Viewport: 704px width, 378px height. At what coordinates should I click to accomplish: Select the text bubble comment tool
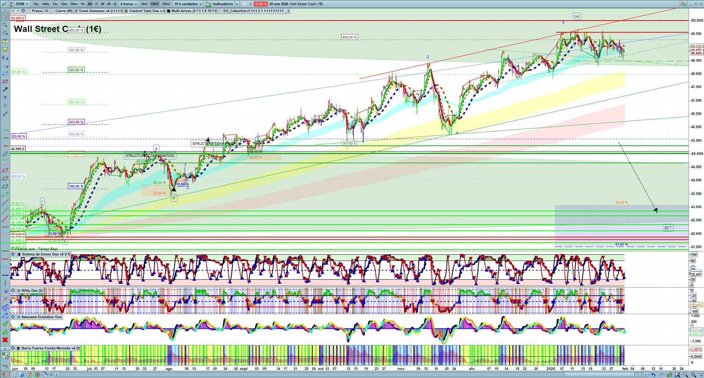tap(5, 106)
